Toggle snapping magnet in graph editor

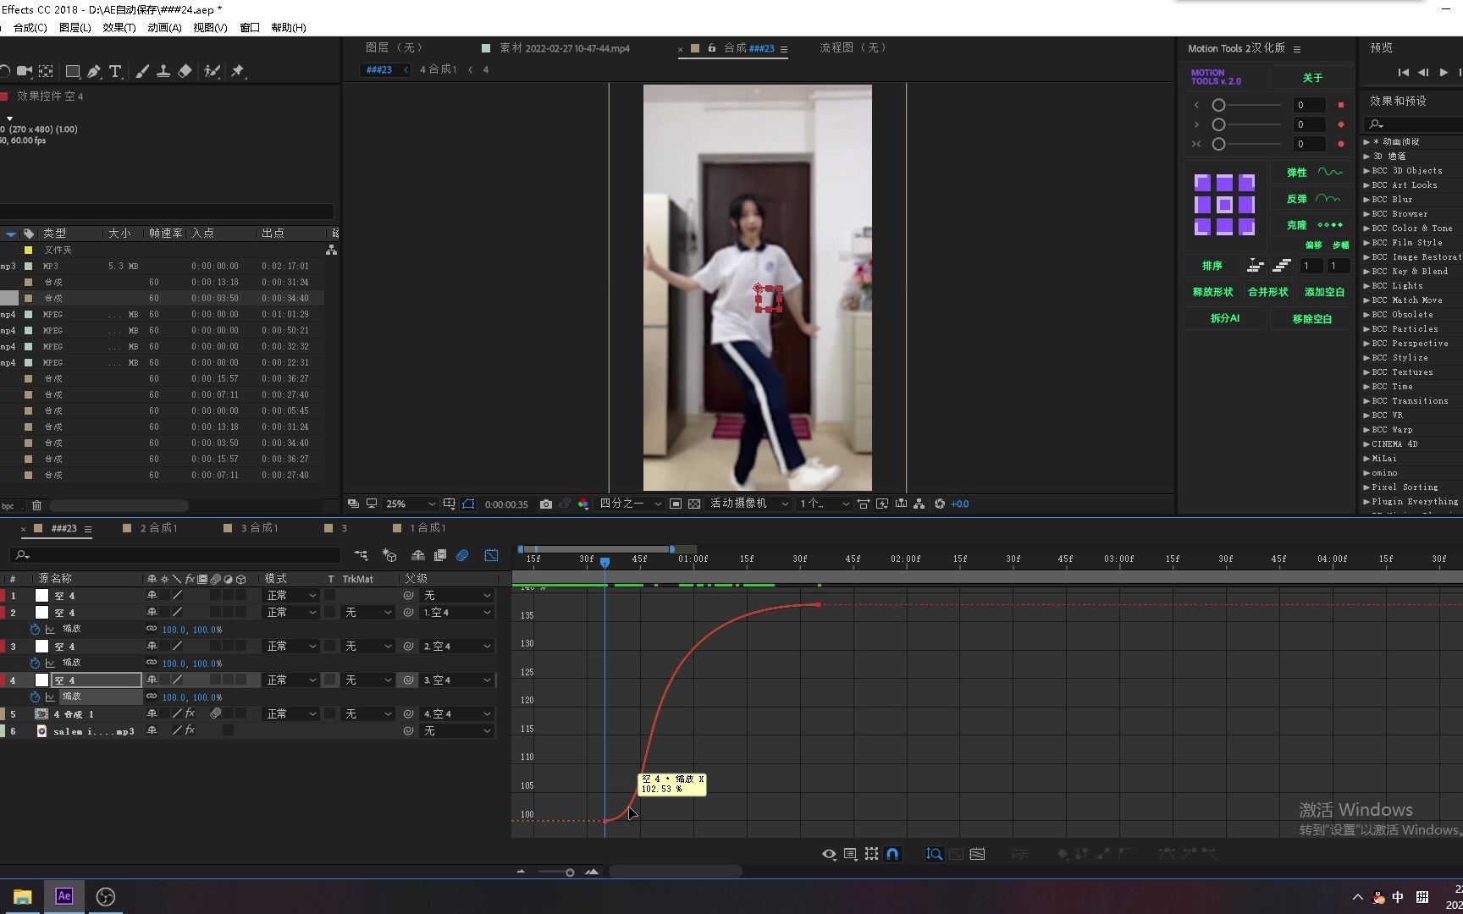coord(892,854)
